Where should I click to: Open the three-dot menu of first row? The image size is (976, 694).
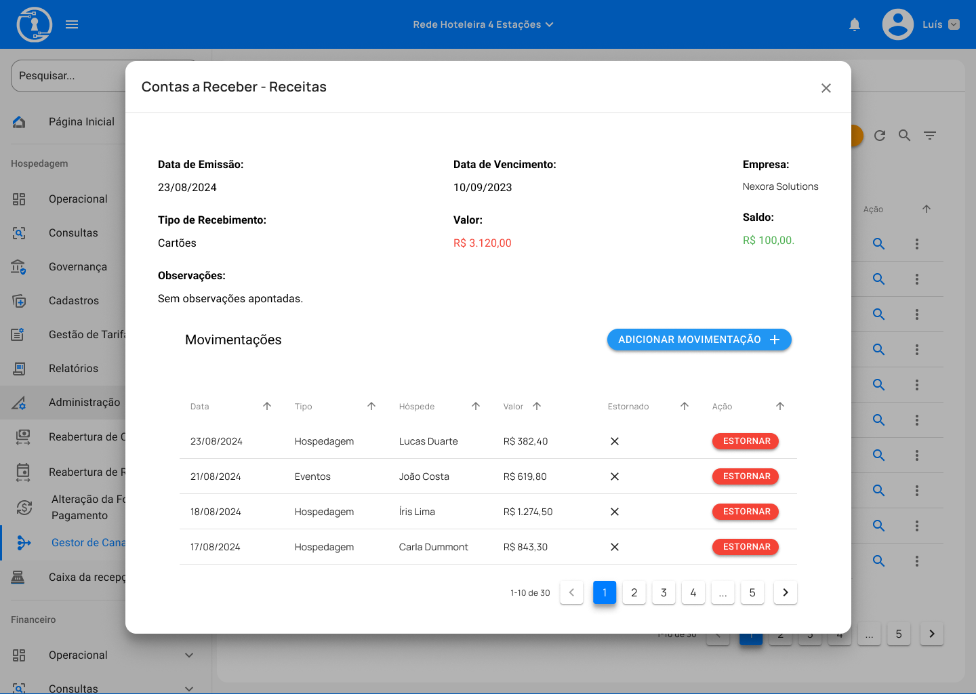(917, 244)
